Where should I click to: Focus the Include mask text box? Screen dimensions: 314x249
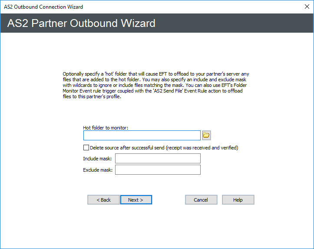click(x=158, y=159)
